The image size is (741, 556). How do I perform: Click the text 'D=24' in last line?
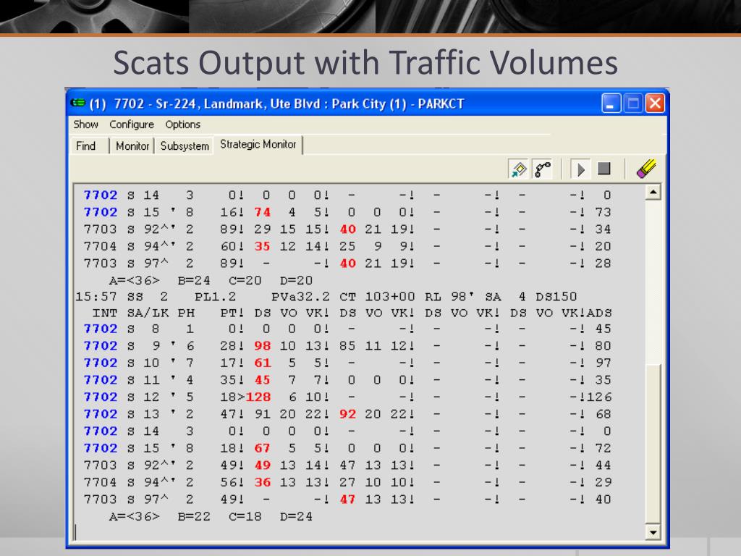pos(296,516)
